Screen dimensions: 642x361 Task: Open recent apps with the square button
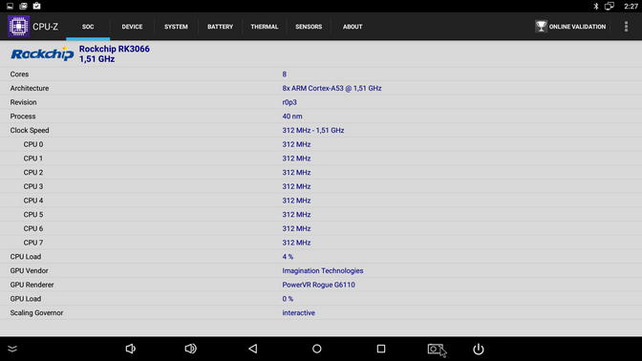click(x=381, y=349)
